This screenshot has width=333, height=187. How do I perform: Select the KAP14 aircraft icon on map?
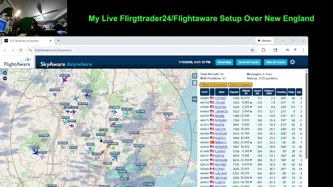tap(73, 151)
